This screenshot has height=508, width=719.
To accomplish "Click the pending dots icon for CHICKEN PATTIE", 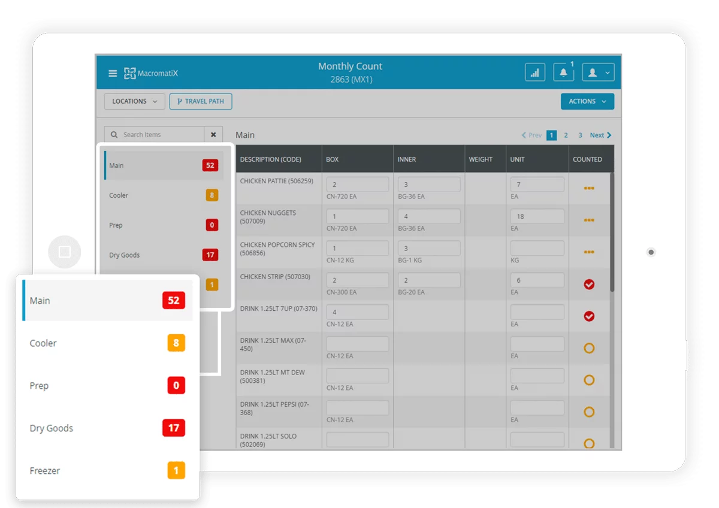I will click(x=589, y=188).
